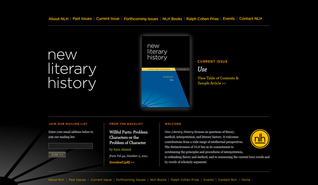Go Home via footer link
318x185 pixels.
tap(246, 180)
